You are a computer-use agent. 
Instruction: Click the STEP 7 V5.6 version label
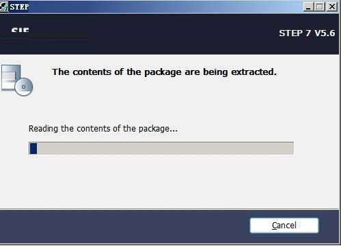(307, 33)
